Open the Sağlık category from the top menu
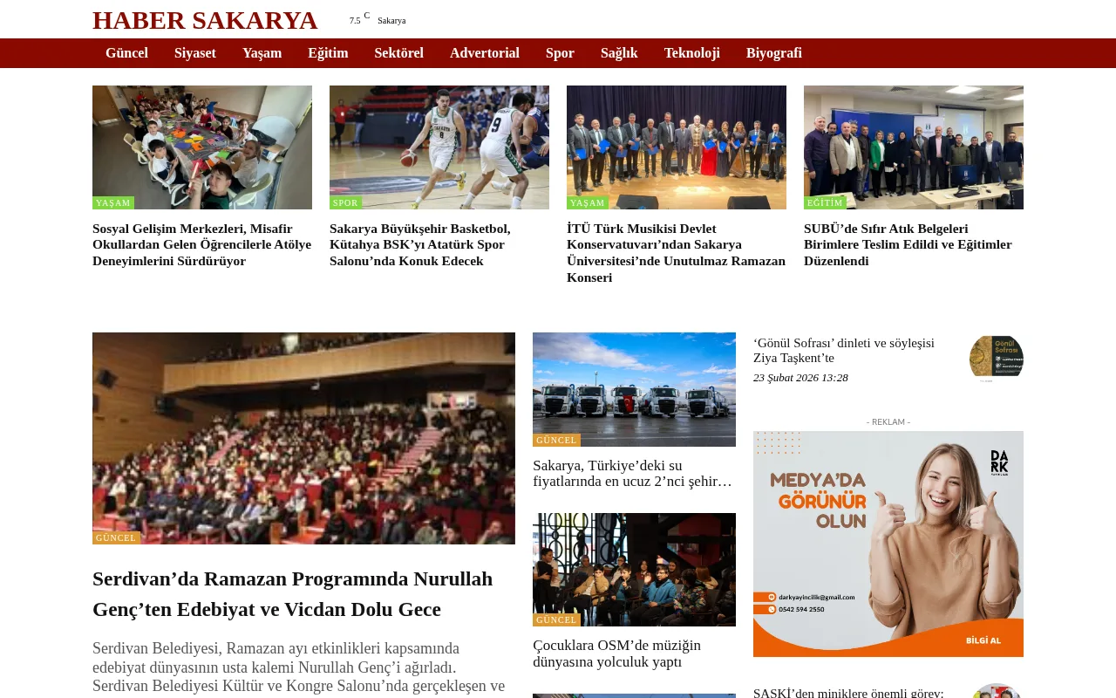 [x=619, y=53]
